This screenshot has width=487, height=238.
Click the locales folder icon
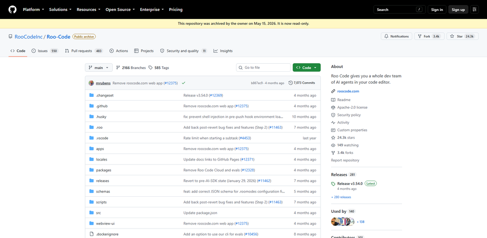coord(91,159)
